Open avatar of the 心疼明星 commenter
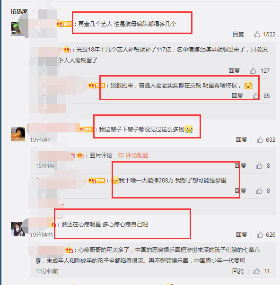280x285 pixels. 18,229
